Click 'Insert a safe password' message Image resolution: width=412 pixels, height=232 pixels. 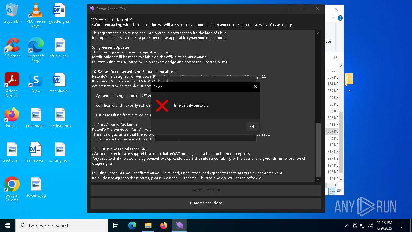(191, 105)
